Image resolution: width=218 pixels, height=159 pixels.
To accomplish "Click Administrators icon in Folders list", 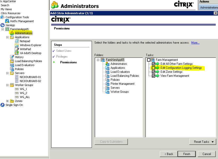I will click(x=107, y=64).
